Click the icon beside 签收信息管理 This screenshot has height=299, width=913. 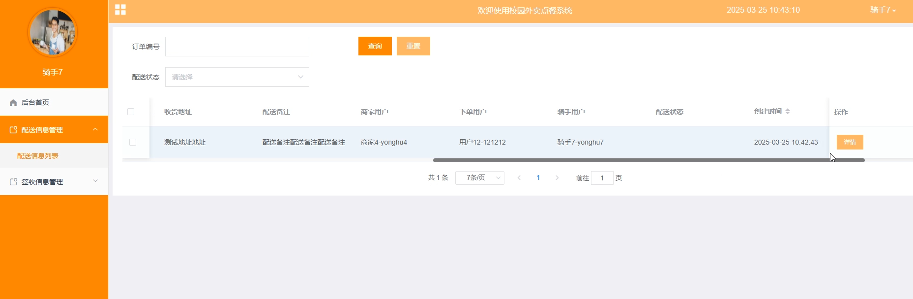coord(13,182)
